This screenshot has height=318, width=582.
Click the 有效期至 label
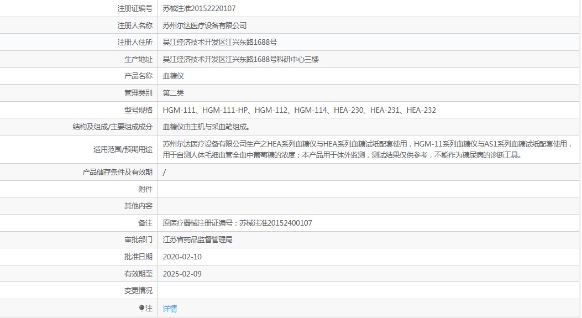138,274
